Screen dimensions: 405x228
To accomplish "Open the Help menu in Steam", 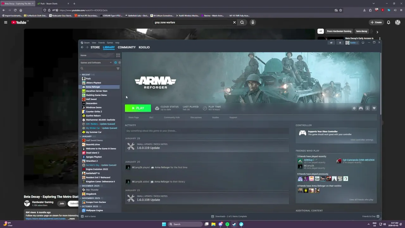I will coord(117,42).
